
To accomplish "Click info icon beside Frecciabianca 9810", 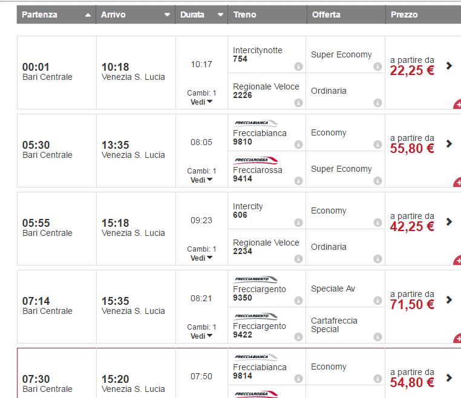I will (x=298, y=145).
